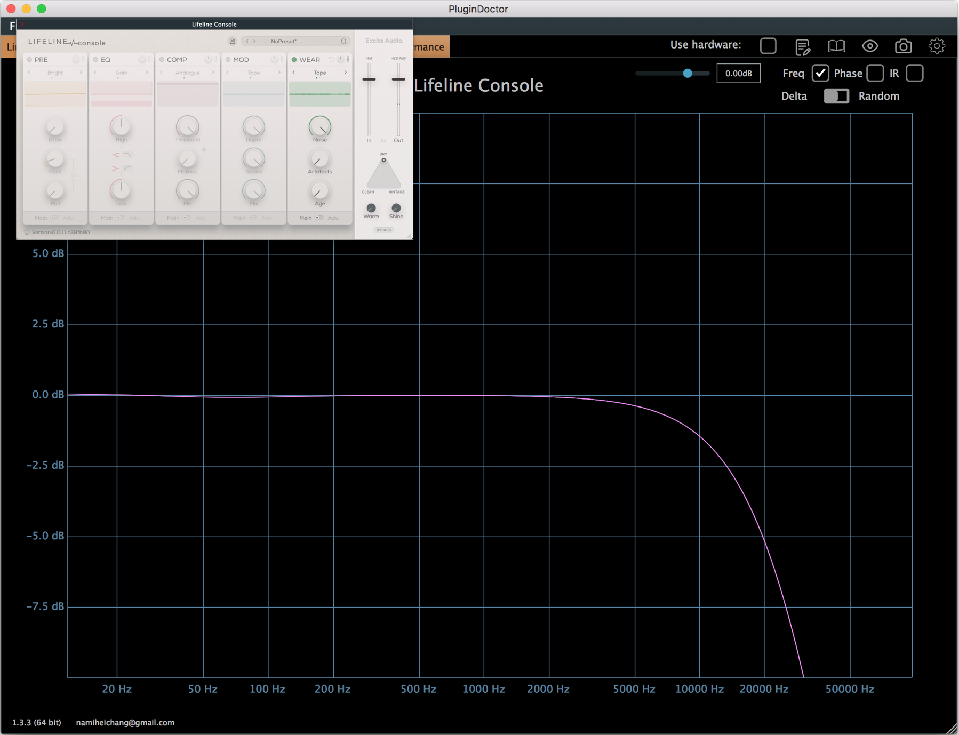959x735 pixels.
Task: Click the partially hidden orange Performance tab
Action: [x=431, y=47]
